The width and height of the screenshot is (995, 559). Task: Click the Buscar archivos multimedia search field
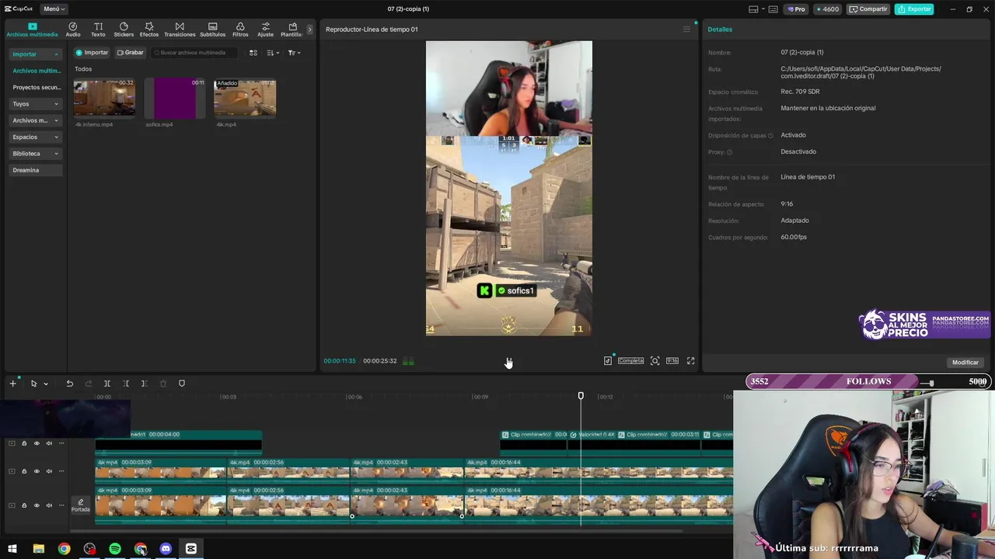tap(194, 53)
